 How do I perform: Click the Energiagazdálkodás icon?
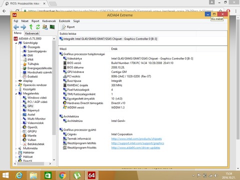pyautogui.click(x=24, y=68)
